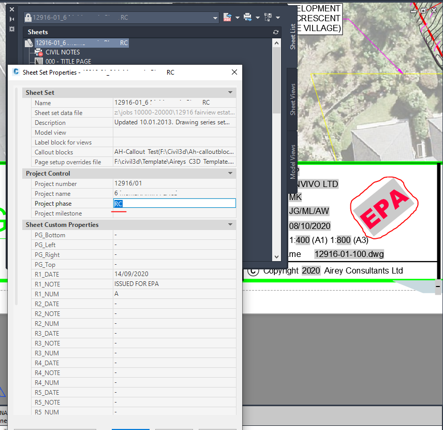Image resolution: width=443 pixels, height=430 pixels.
Task: Toggle auto-hide with the pin icon
Action: 12,19
